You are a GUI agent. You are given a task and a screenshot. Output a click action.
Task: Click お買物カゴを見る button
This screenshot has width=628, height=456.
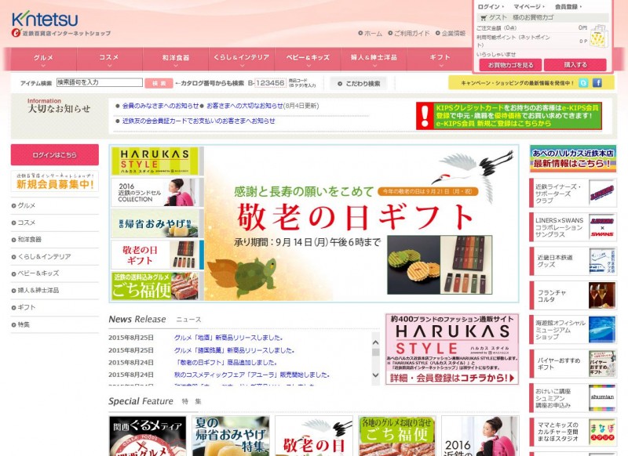coord(511,65)
